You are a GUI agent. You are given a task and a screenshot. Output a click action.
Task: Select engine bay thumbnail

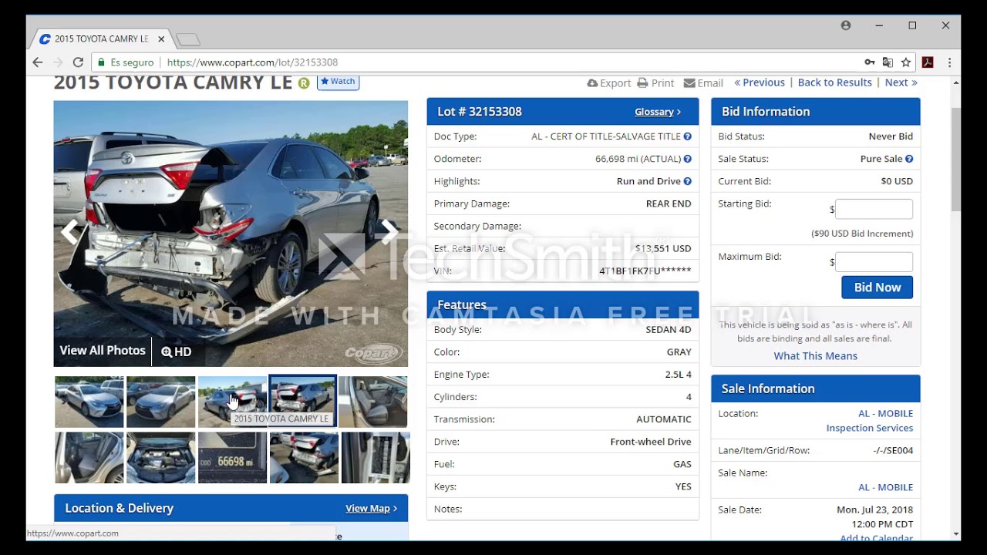coord(160,458)
